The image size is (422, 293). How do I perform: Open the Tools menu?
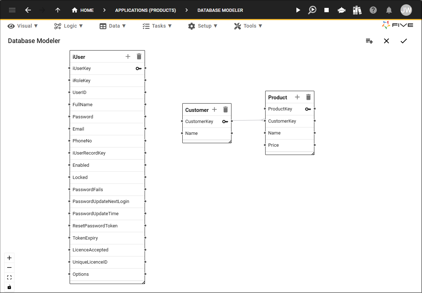coord(248,26)
